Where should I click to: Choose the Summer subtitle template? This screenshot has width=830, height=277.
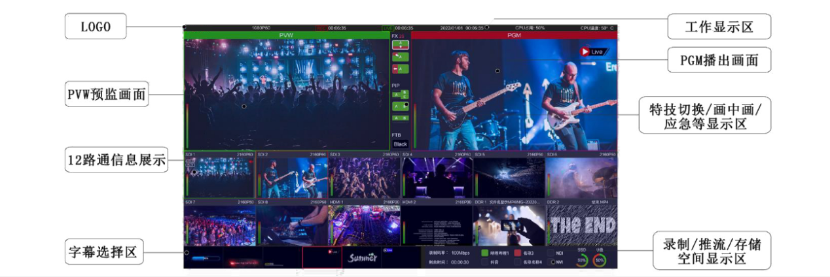click(x=362, y=257)
